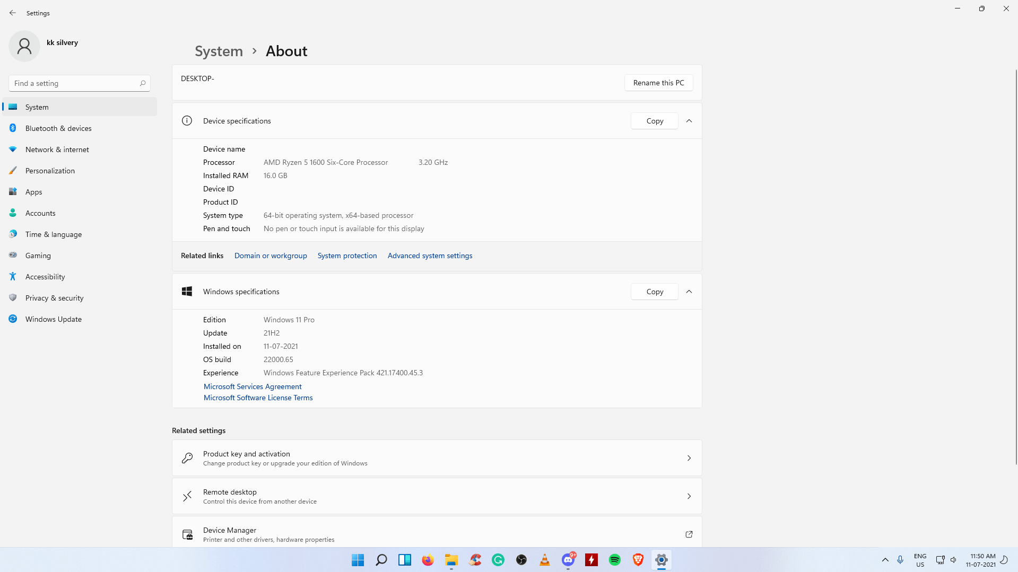Click the back arrow in Settings

click(x=13, y=13)
